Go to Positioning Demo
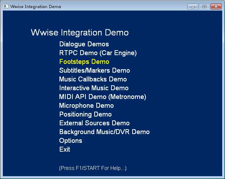 (x=85, y=114)
